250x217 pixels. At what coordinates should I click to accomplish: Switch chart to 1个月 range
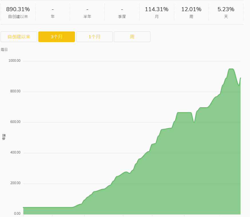tap(94, 37)
